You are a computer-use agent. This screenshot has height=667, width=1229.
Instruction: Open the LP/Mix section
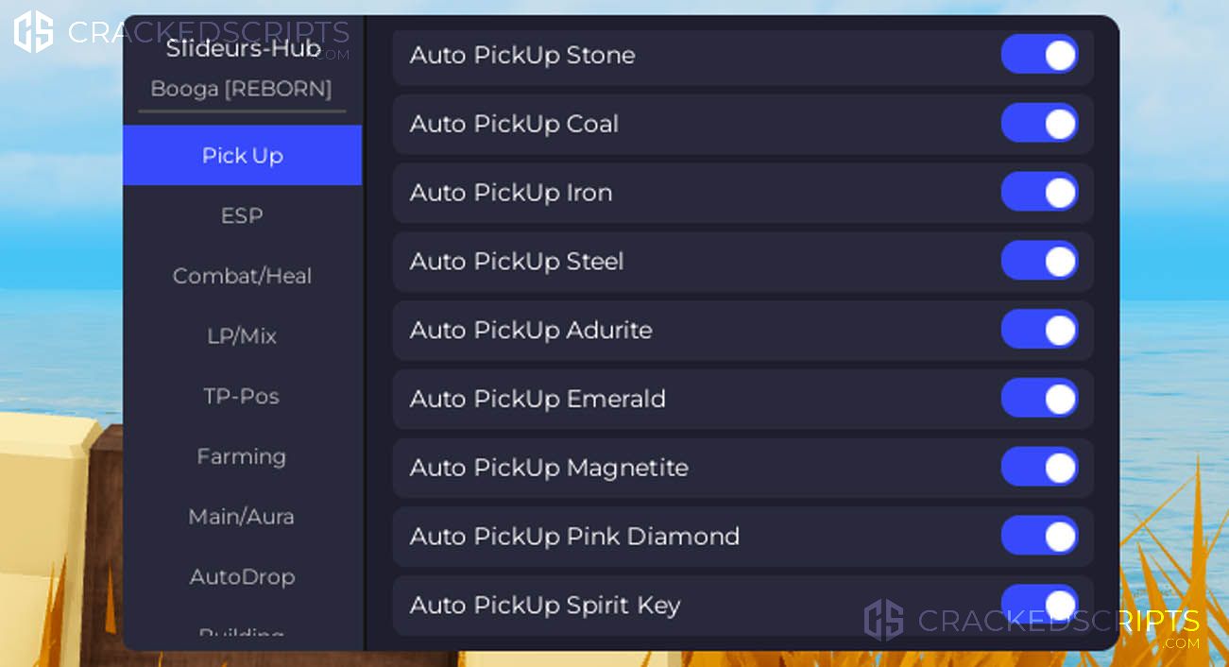[x=243, y=336]
